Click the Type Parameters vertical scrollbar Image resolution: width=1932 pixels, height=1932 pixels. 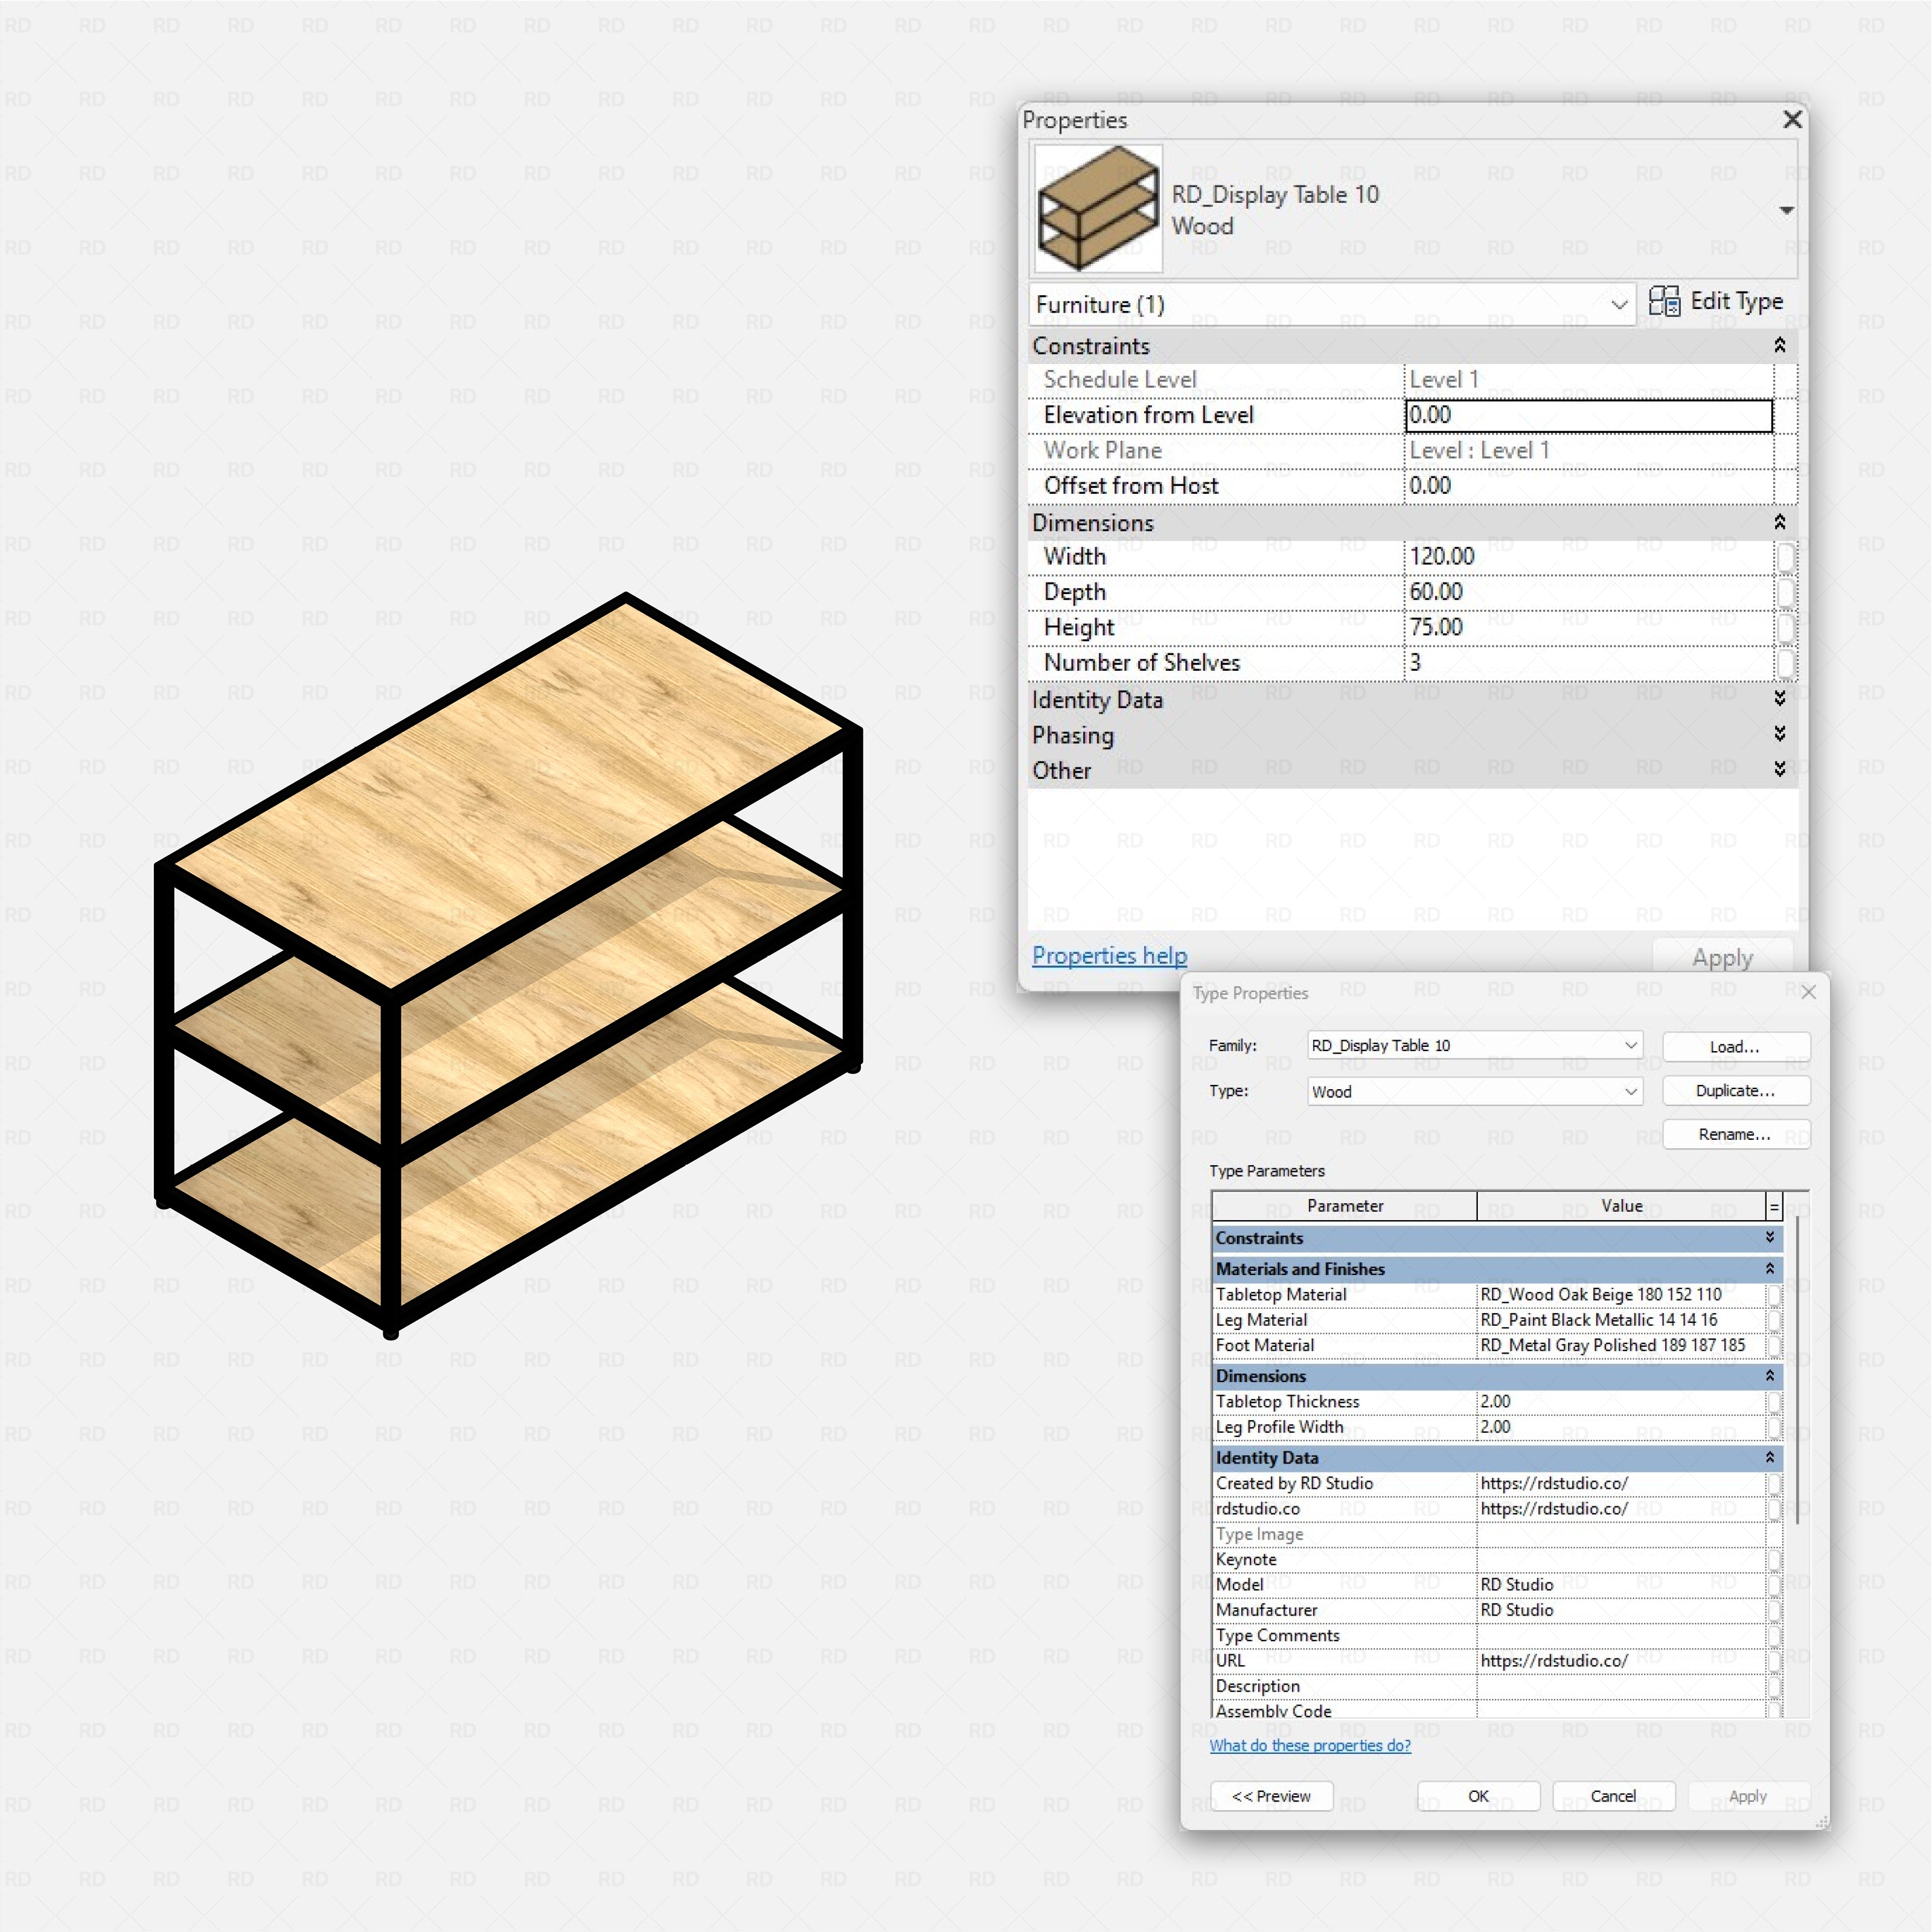point(1797,1371)
